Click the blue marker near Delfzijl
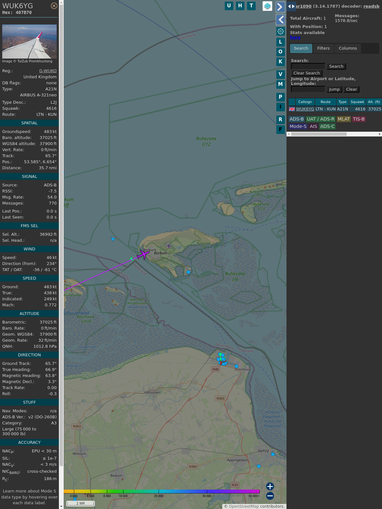 click(273, 454)
